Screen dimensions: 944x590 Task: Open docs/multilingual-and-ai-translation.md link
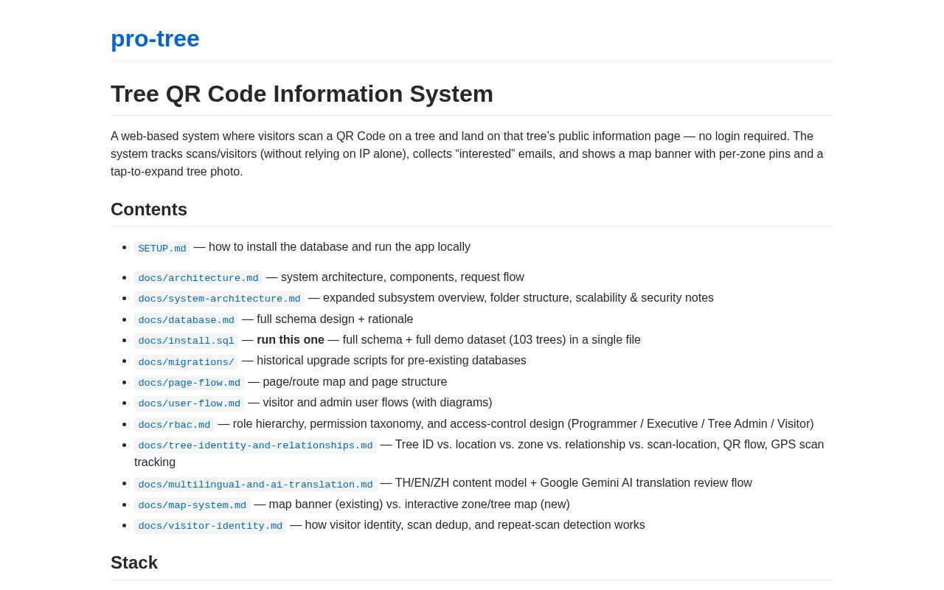[x=255, y=485]
